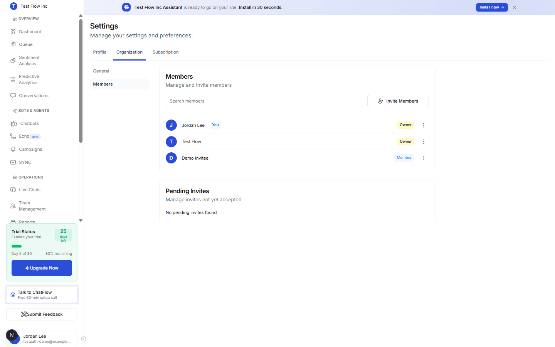Viewport: 555px width, 347px height.
Task: Click the Beta tag beside Echo
Action: (x=35, y=137)
